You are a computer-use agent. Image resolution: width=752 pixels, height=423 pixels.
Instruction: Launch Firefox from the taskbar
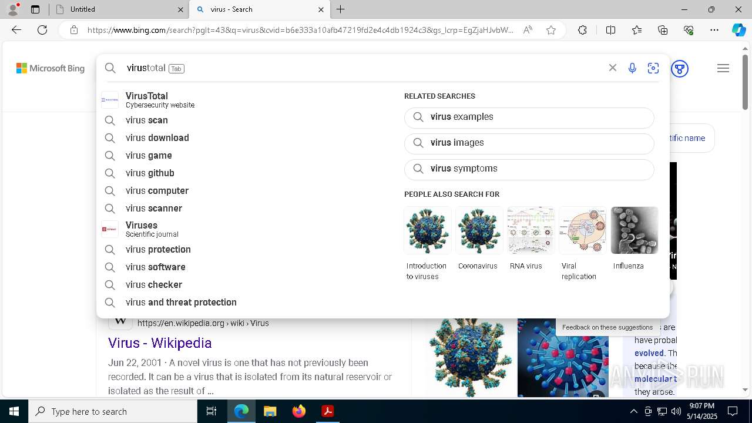(299, 411)
